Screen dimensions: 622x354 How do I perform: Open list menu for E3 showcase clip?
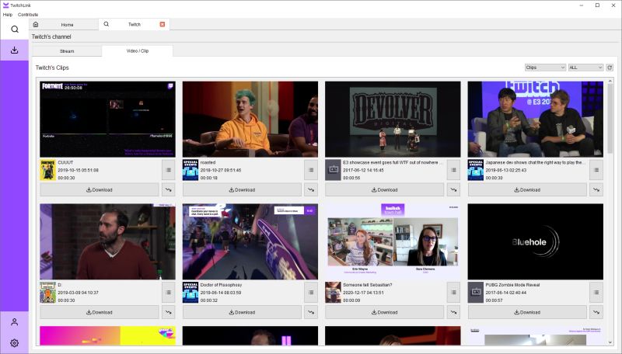click(453, 170)
